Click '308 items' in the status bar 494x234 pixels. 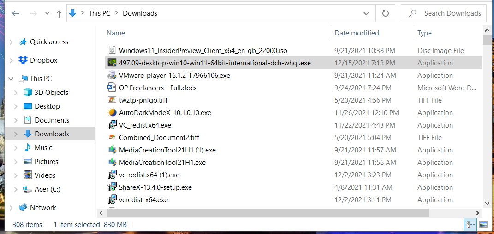click(27, 225)
